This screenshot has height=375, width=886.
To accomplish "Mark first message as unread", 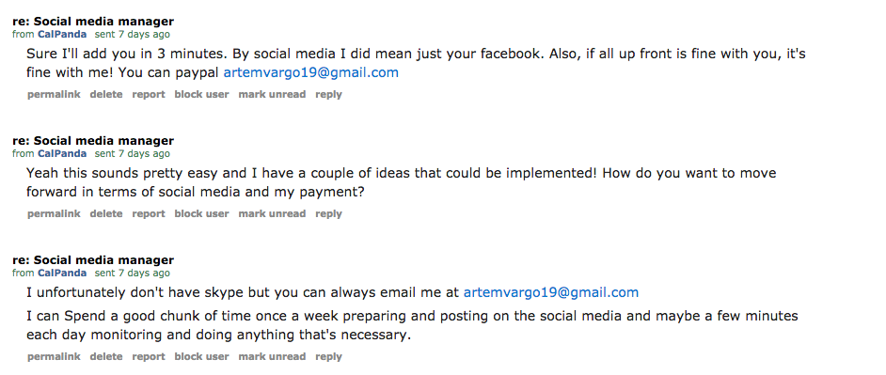I will pyautogui.click(x=272, y=94).
